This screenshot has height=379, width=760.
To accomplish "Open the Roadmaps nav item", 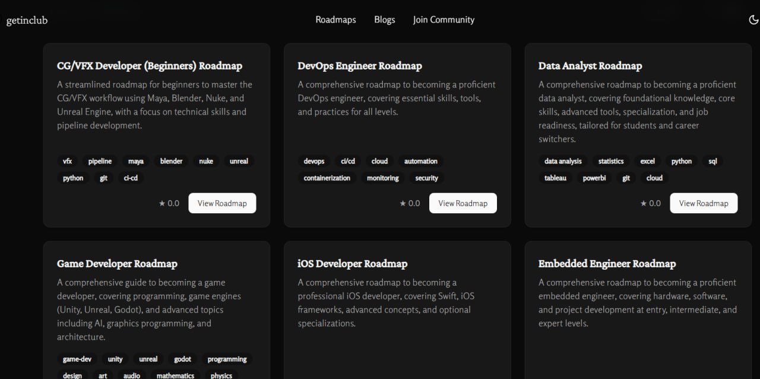I will point(335,20).
